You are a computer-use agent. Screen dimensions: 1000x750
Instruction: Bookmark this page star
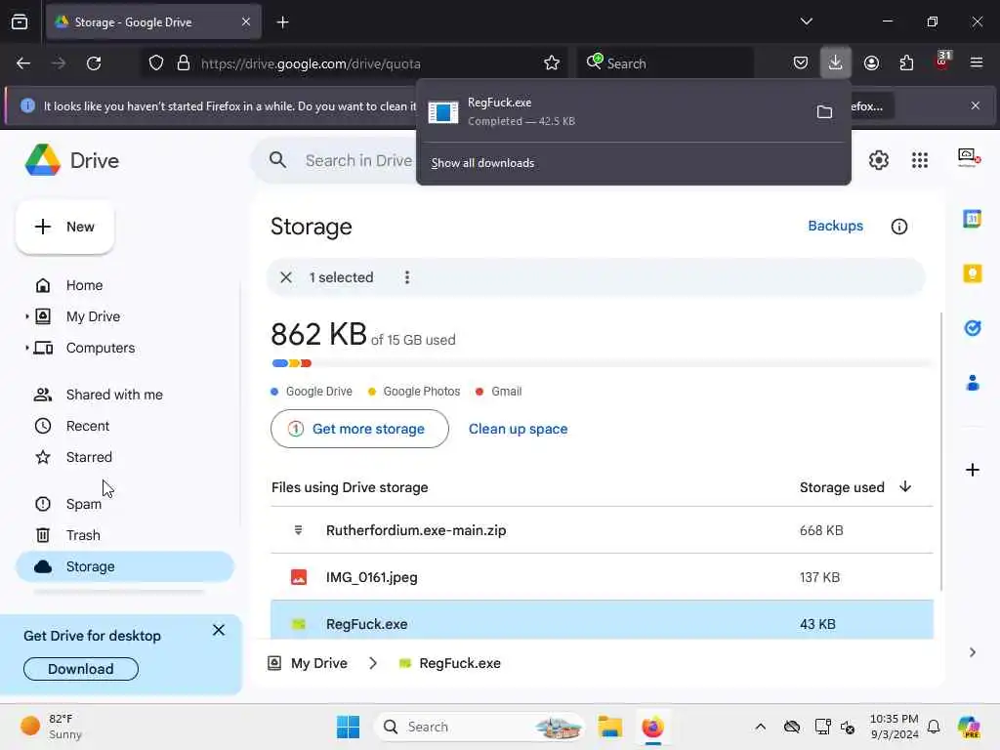[552, 63]
